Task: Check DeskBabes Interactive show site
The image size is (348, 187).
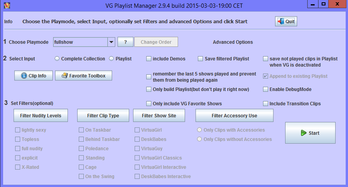Action: [137, 177]
